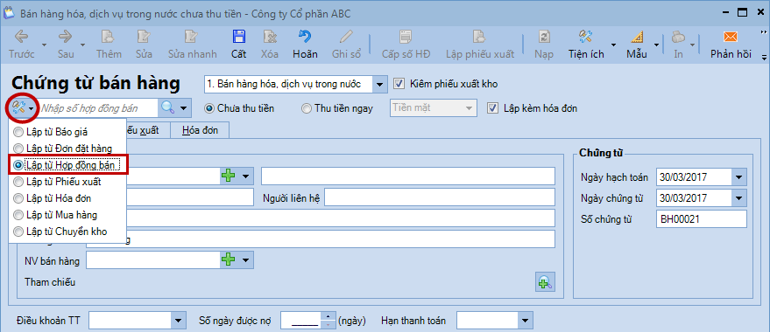Open the Tiền mặt payment method dropdown
This screenshot has width=770, height=332.
tap(469, 108)
